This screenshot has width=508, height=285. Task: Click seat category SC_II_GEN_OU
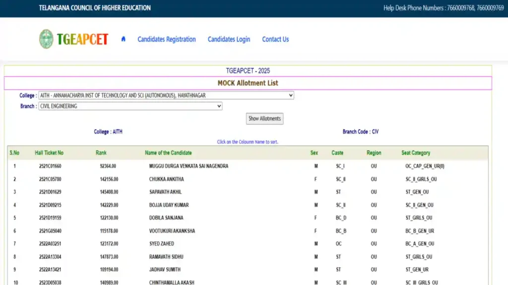coord(420,205)
